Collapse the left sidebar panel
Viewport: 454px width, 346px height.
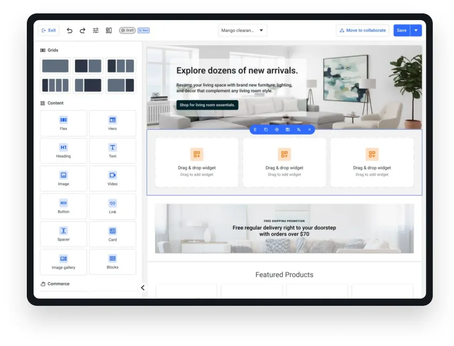tap(143, 288)
